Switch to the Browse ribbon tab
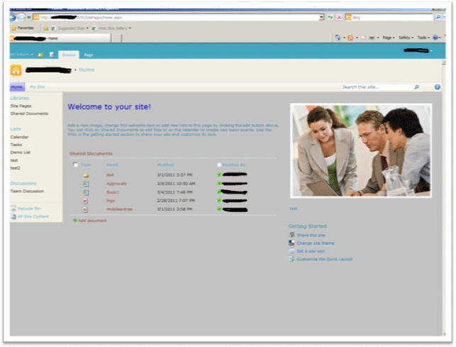The image size is (456, 347). tap(69, 55)
